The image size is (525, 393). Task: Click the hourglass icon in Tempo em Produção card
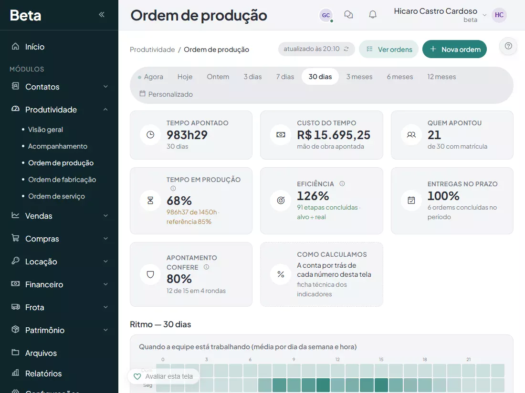[x=150, y=201]
